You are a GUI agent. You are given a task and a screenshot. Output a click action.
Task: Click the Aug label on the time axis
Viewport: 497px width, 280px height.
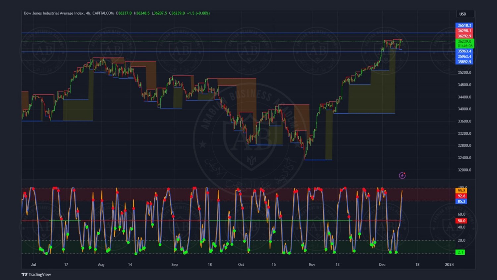tap(101, 264)
